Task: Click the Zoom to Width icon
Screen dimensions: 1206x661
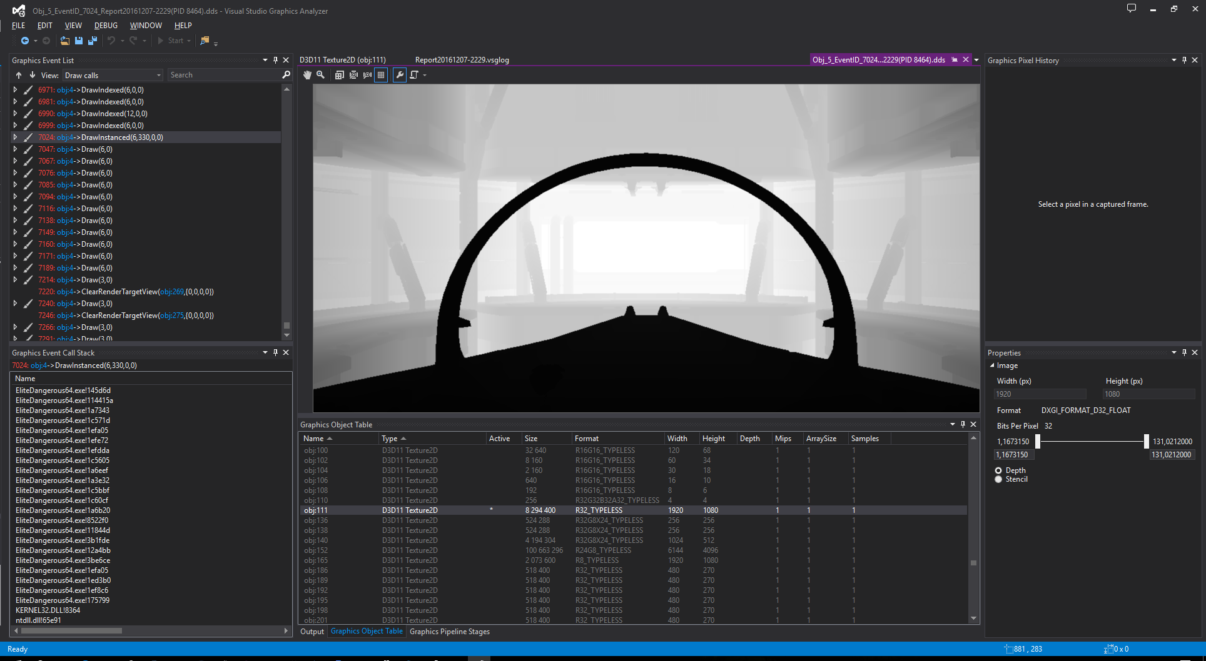Action: (367, 75)
